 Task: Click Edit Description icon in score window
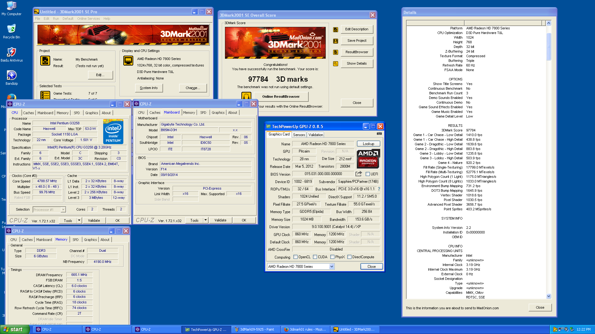coord(336,29)
